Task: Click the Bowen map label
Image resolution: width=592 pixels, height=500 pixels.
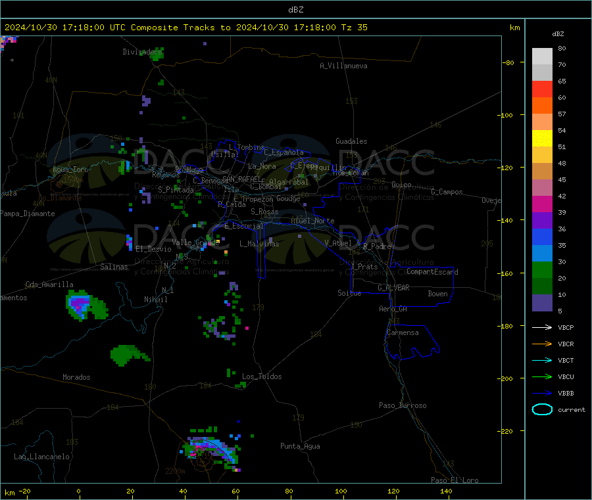Action: (x=437, y=294)
